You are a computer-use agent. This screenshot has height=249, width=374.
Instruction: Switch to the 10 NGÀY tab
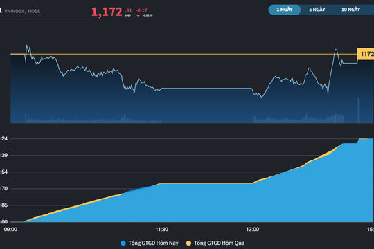(x=350, y=10)
